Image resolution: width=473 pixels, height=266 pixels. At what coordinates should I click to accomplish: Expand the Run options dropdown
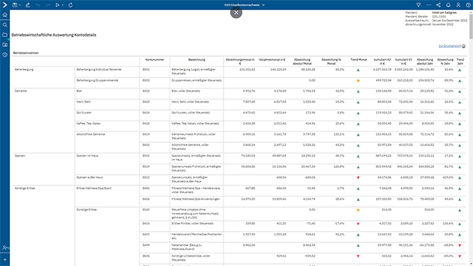[63, 5]
